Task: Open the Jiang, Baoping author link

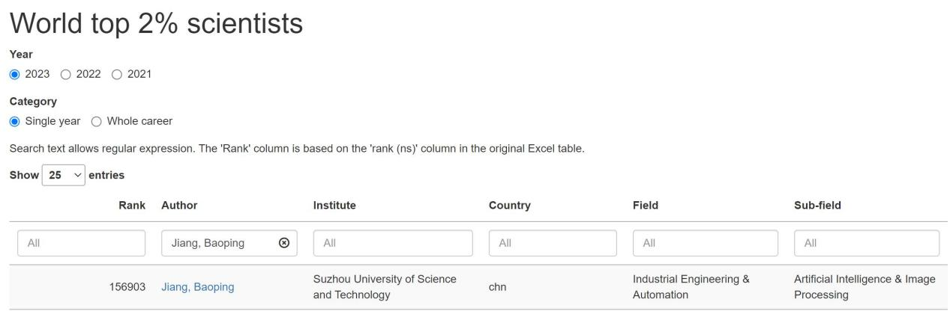Action: tap(197, 287)
